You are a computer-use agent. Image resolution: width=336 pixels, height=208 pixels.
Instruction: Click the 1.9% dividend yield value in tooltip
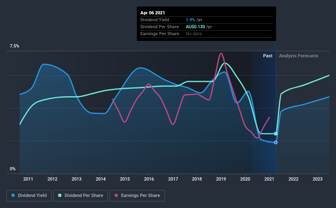(x=190, y=20)
